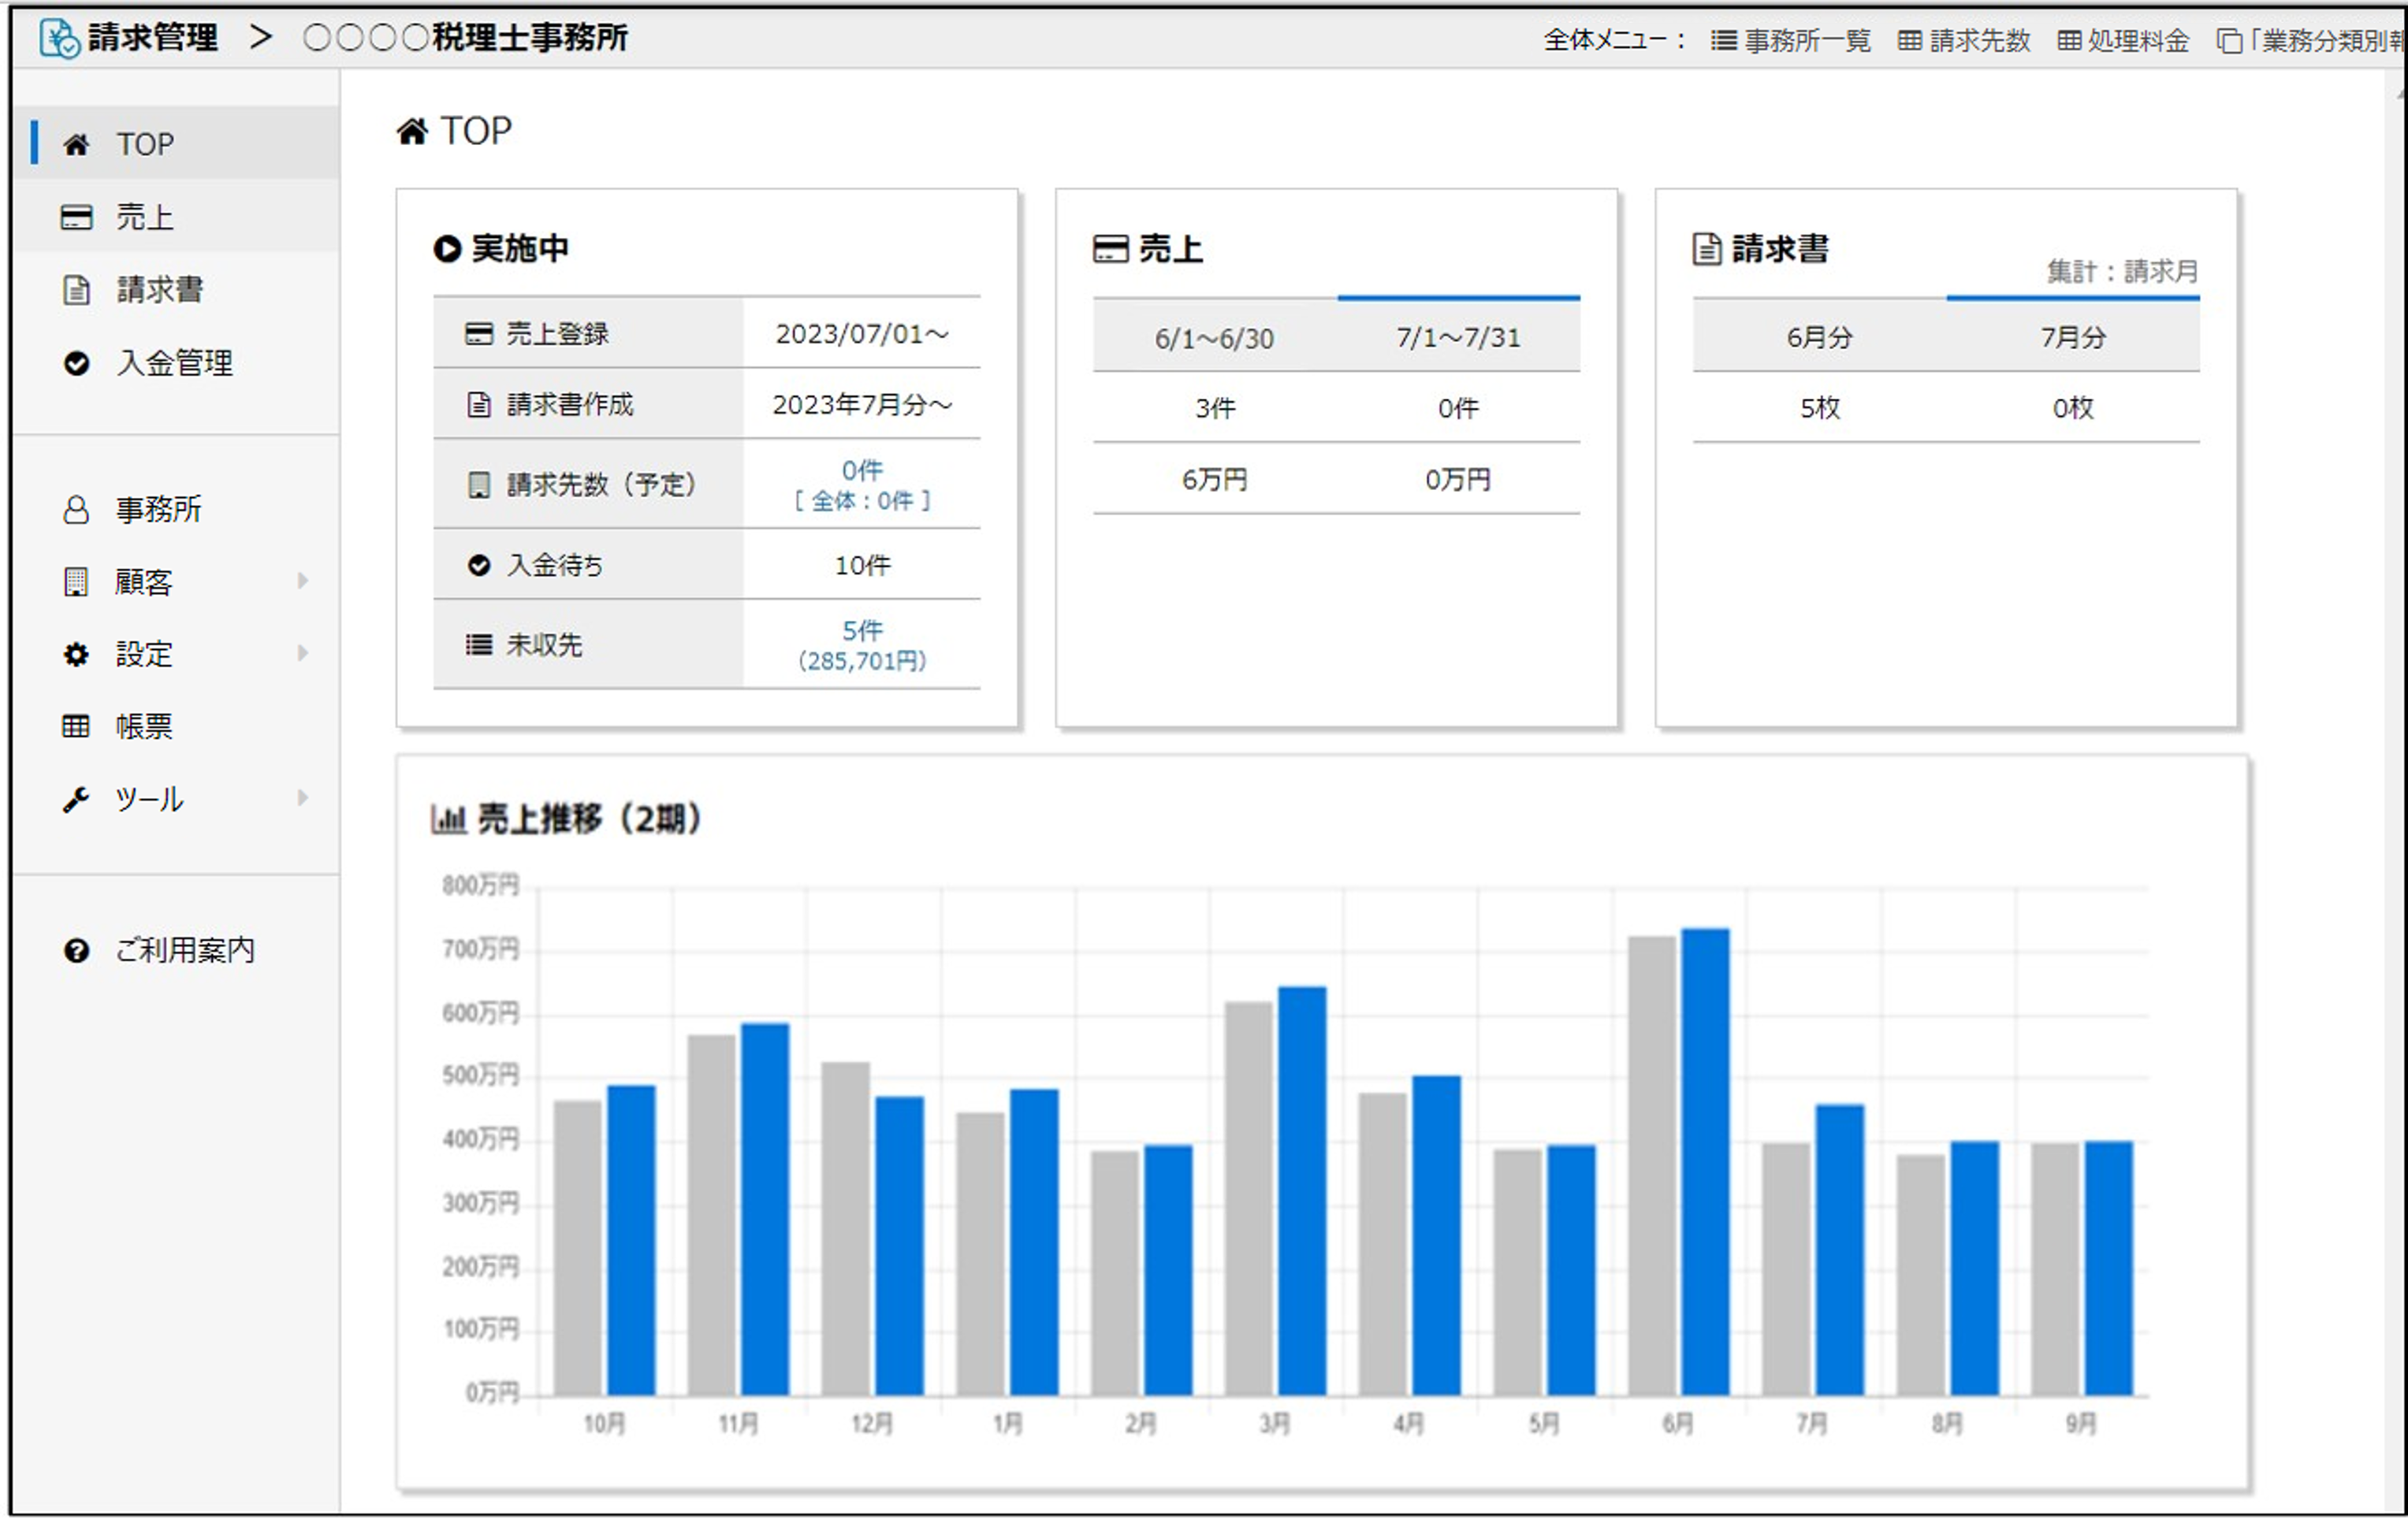Click the home icon beside TOP in sidebar

76,145
